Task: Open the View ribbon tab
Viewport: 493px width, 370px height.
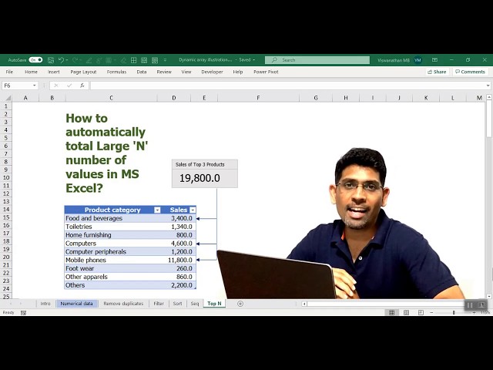Action: (186, 72)
